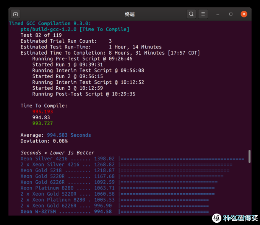The width and height of the screenshot is (260, 225).
Task: Click 'Started Run 1 @ 09:39:31'
Action: [68, 65]
